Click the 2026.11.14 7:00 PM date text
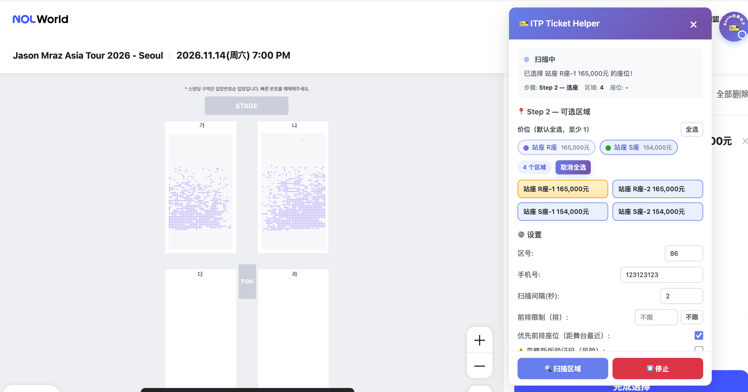 (233, 55)
